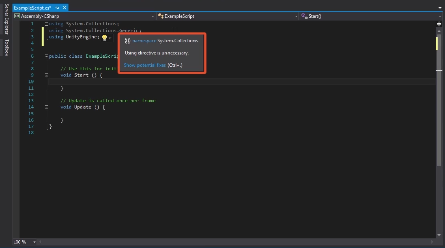
Task: Click the namespace icon in tooltip
Action: pyautogui.click(x=127, y=41)
